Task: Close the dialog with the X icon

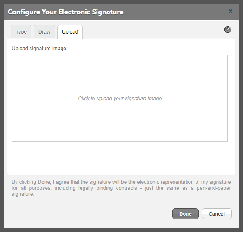Action: [231, 11]
